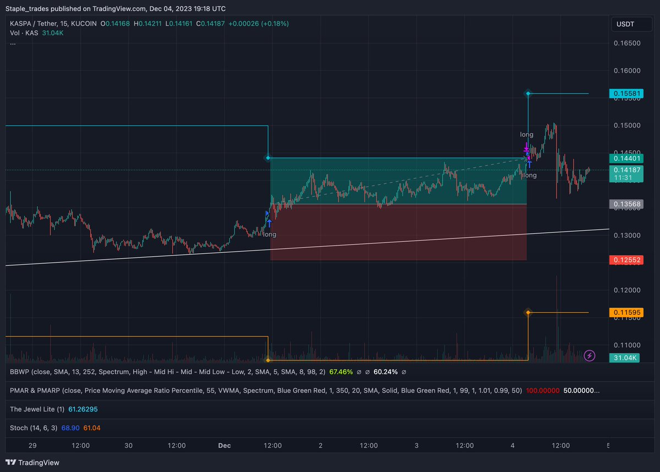This screenshot has width=660, height=472.
Task: Click the change value +0.00026 (+0.18%)
Action: click(x=258, y=24)
